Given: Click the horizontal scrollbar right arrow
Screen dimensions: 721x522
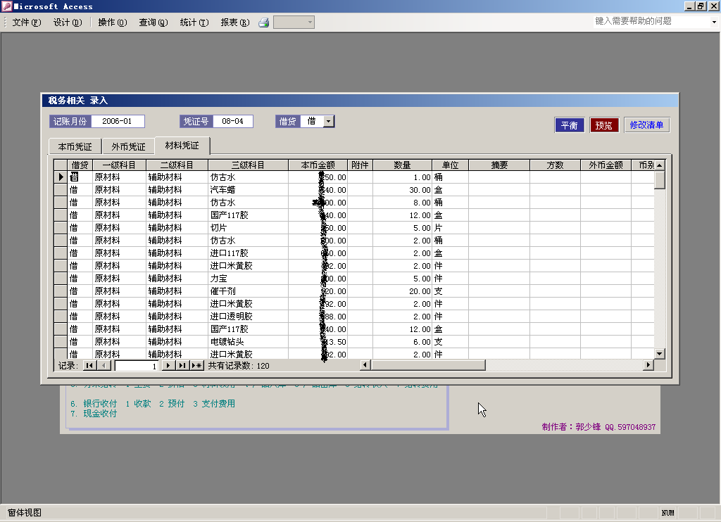Looking at the screenshot, I should (x=648, y=365).
